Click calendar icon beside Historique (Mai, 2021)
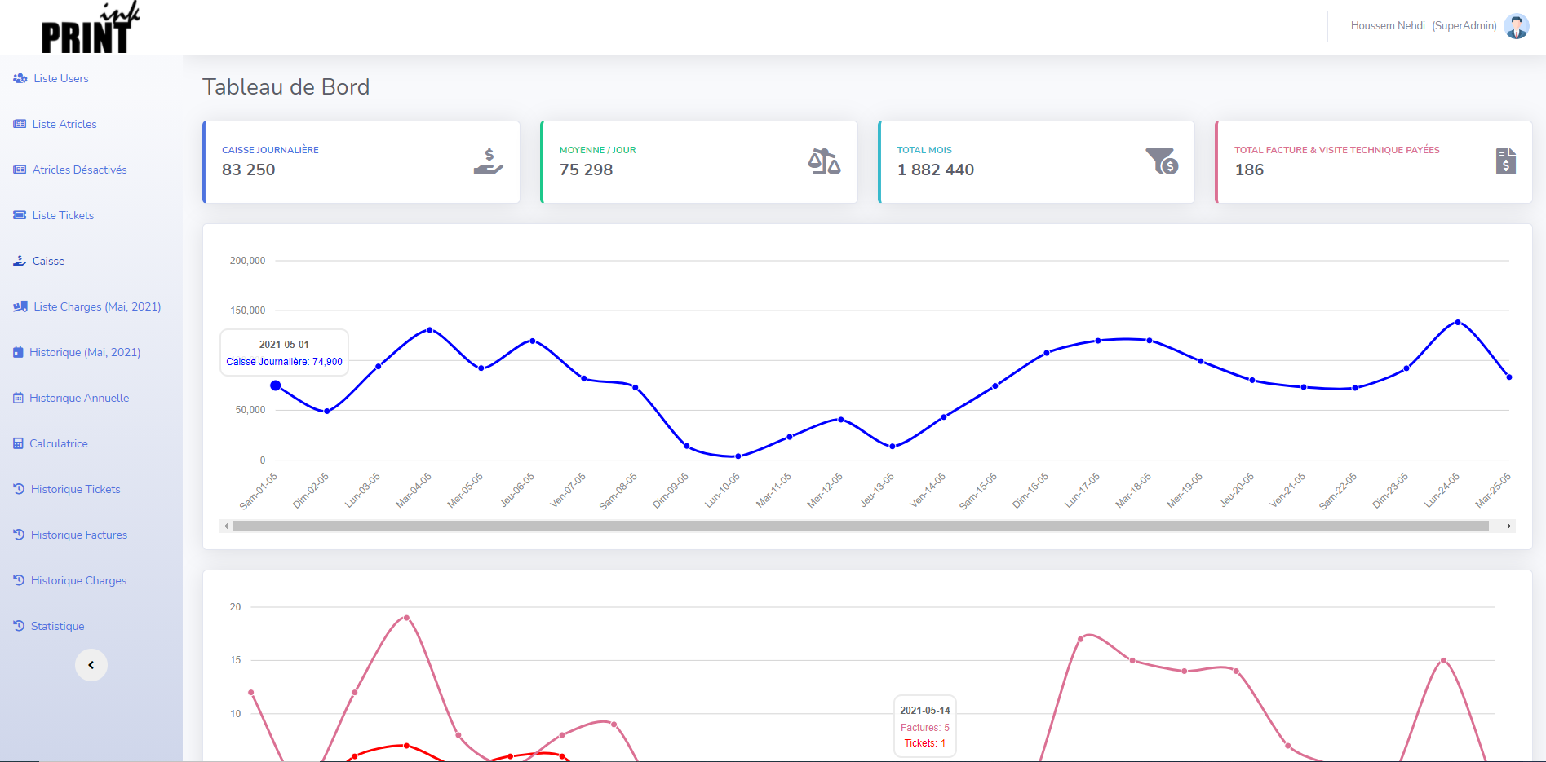The image size is (1546, 762). tap(18, 352)
